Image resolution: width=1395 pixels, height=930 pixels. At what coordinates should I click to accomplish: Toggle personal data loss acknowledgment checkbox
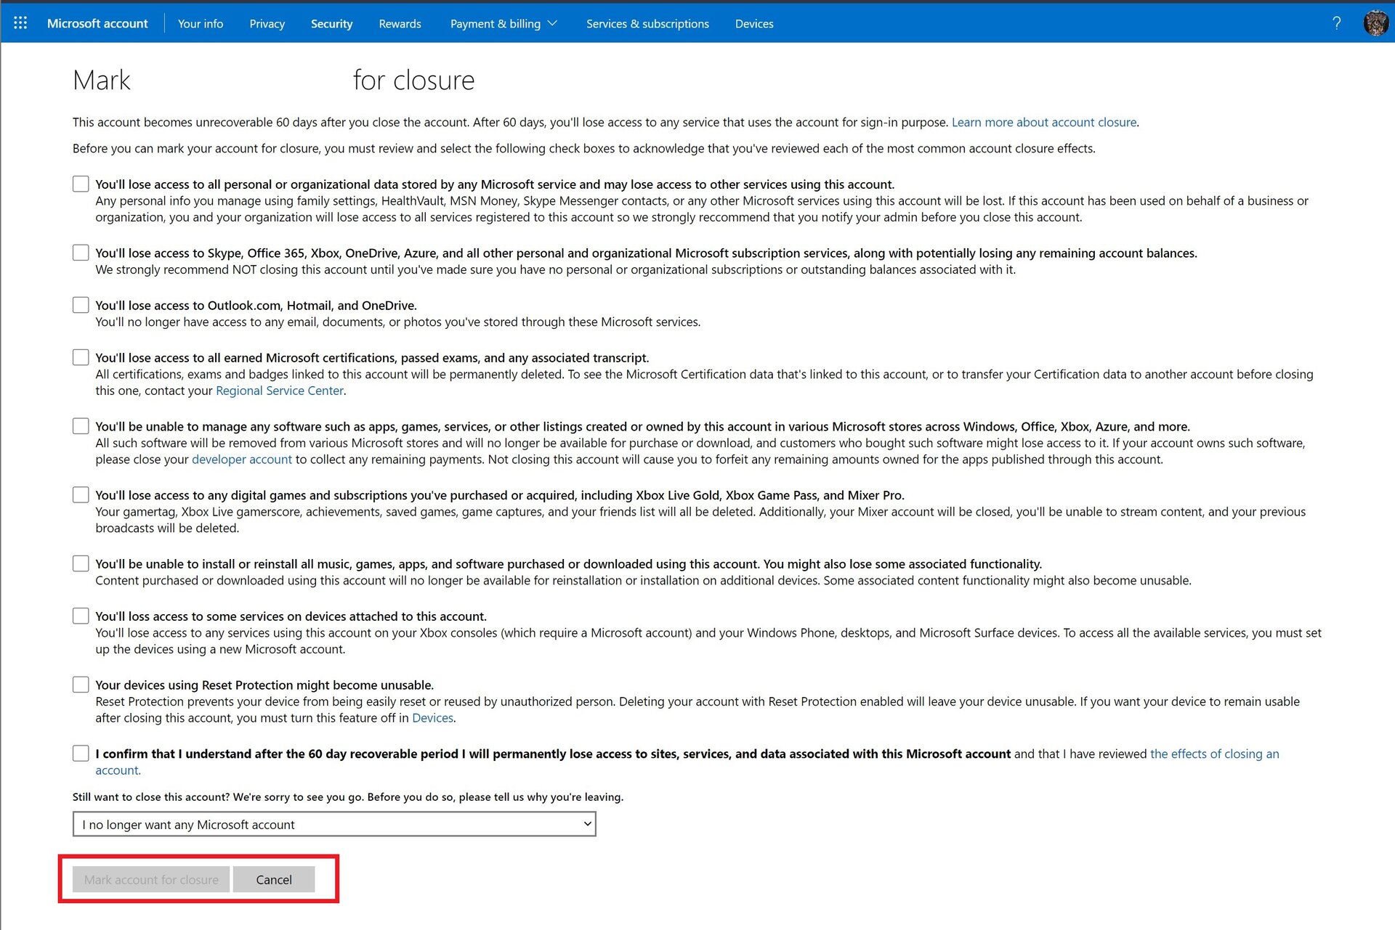[x=80, y=184]
